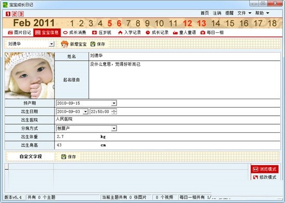This screenshot has height=203, width=285.
Task: Click the 姓名 field with 刘德华
Action: point(184,56)
